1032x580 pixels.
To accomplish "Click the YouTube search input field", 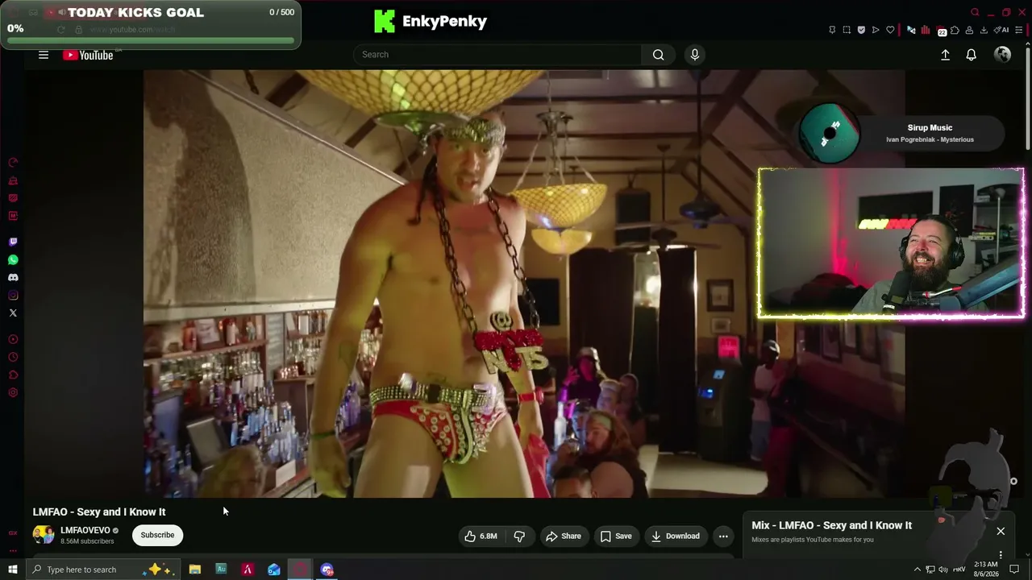I will click(498, 55).
